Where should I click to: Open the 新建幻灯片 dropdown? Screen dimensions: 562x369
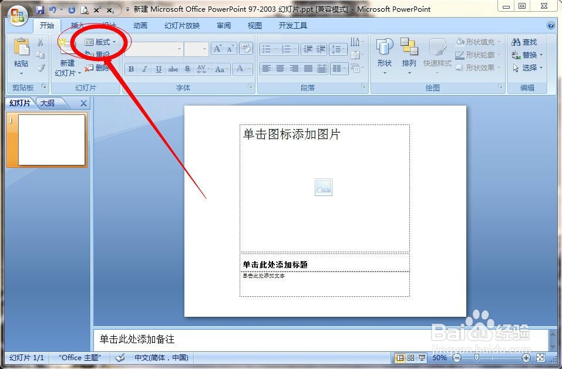click(x=68, y=69)
